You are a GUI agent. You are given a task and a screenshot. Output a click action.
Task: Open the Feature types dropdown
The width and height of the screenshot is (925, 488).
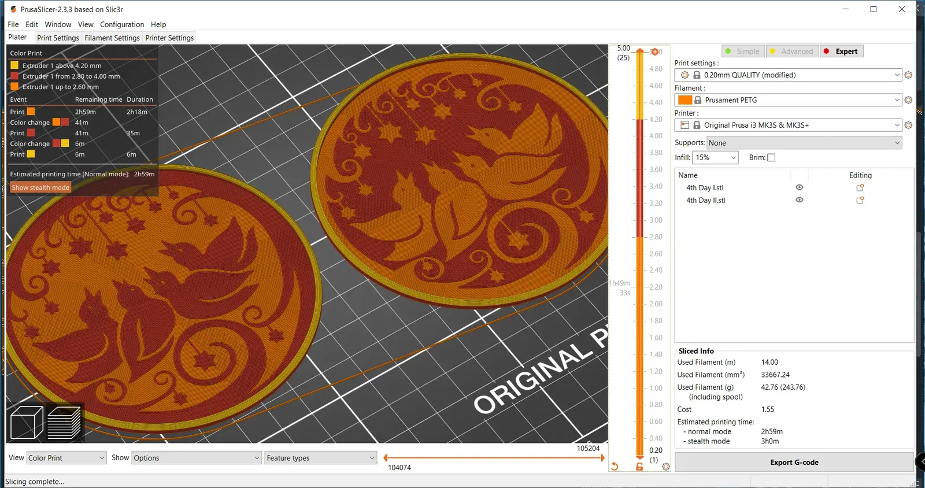click(321, 458)
